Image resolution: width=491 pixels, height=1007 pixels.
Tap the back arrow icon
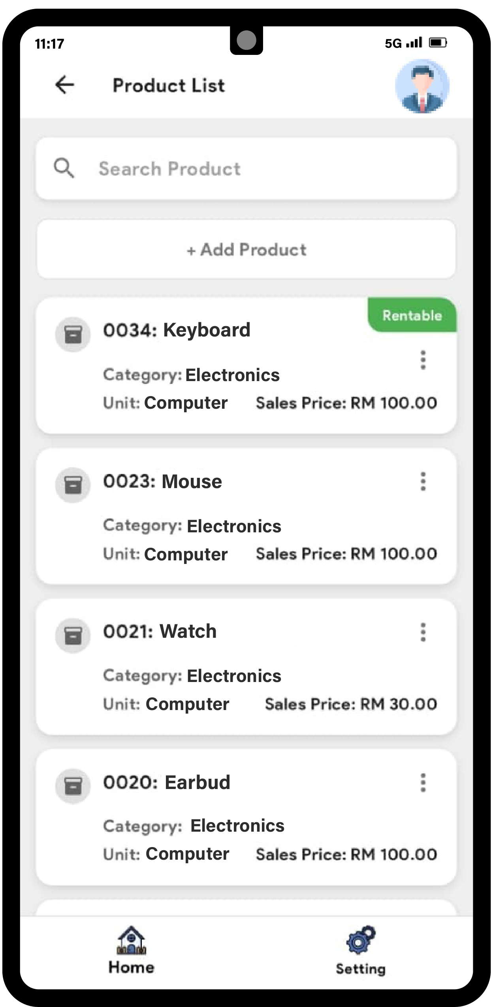[x=64, y=85]
